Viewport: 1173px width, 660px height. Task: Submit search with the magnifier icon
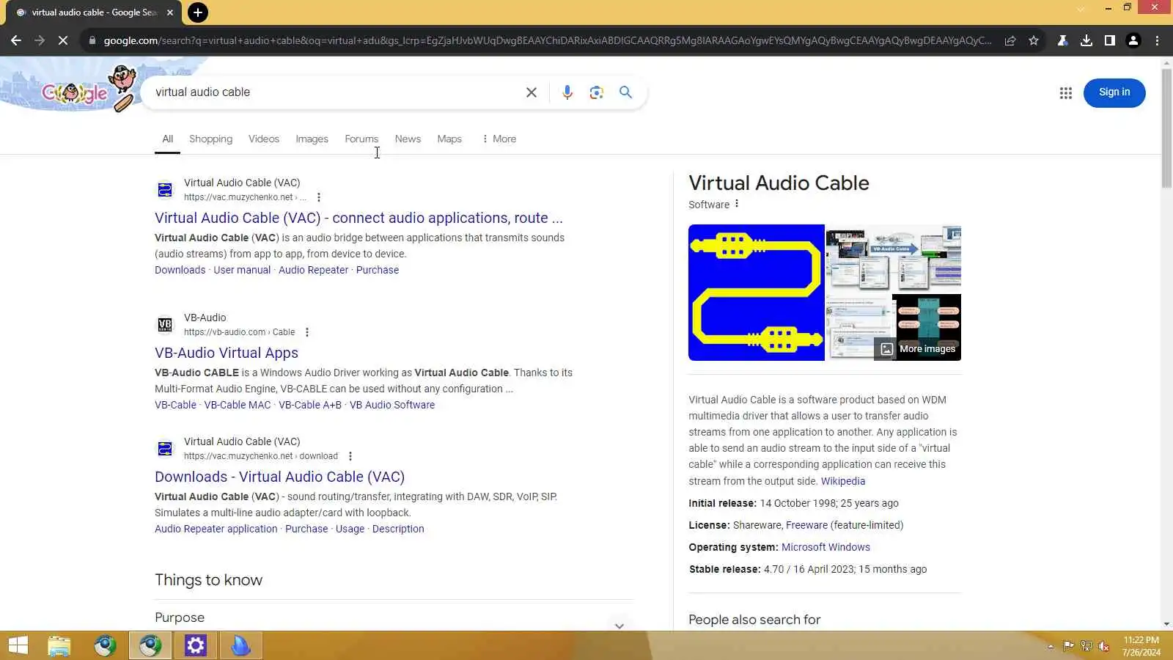[x=625, y=92]
